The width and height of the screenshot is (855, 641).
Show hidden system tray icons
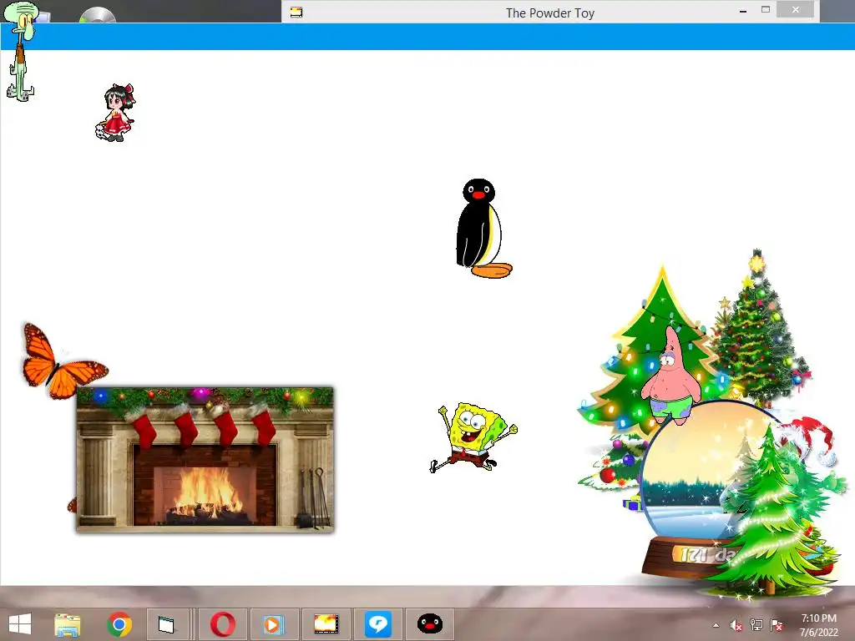[716, 626]
